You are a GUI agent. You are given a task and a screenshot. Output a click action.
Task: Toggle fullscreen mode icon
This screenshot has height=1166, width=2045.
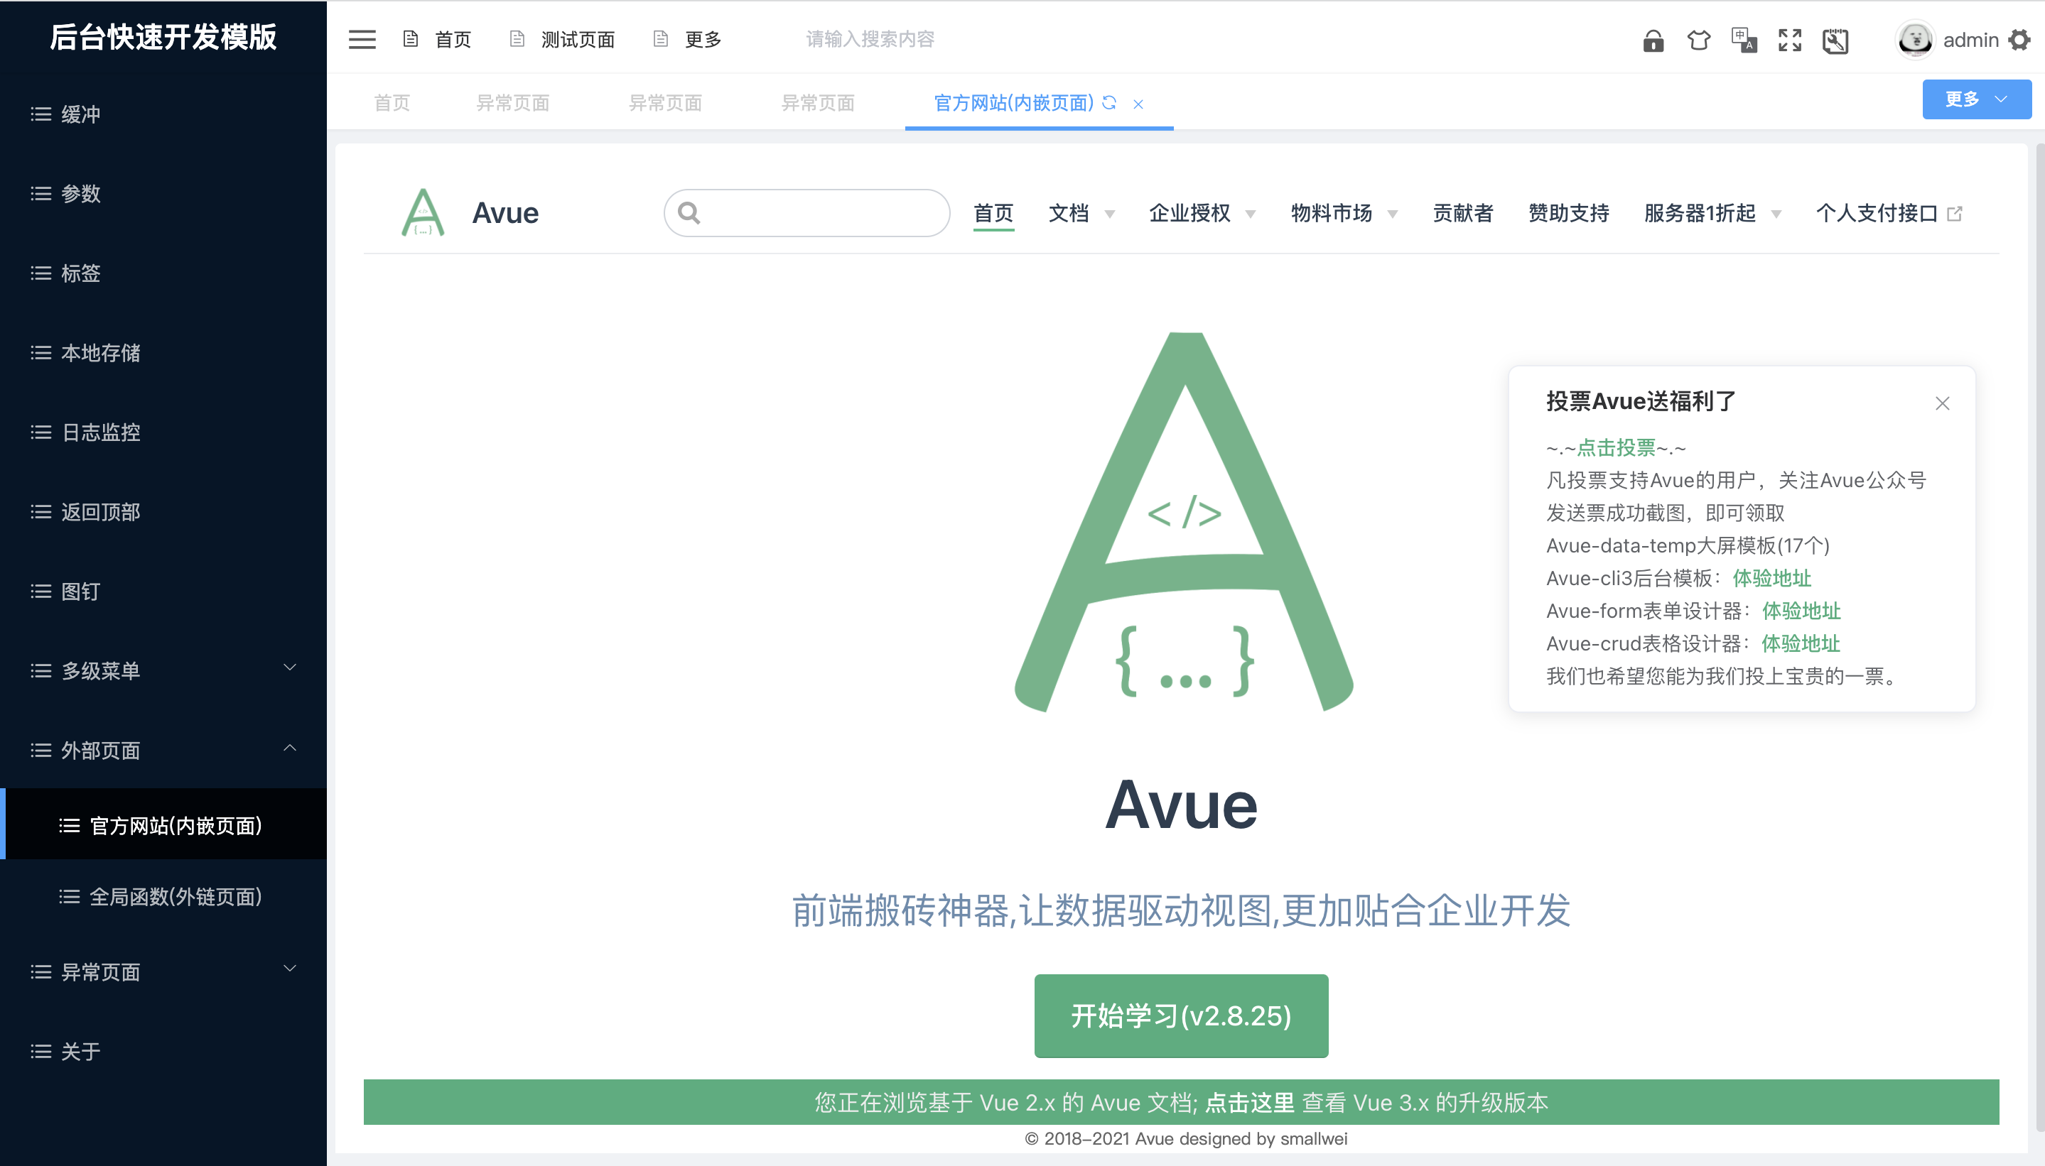(x=1789, y=40)
